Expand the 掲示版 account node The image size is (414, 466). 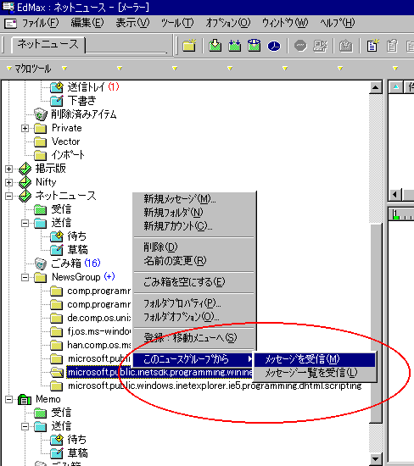9,169
